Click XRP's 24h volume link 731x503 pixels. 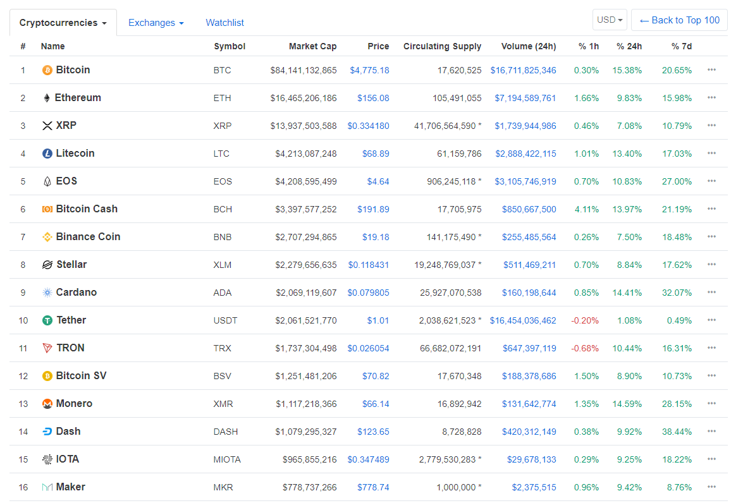point(525,126)
